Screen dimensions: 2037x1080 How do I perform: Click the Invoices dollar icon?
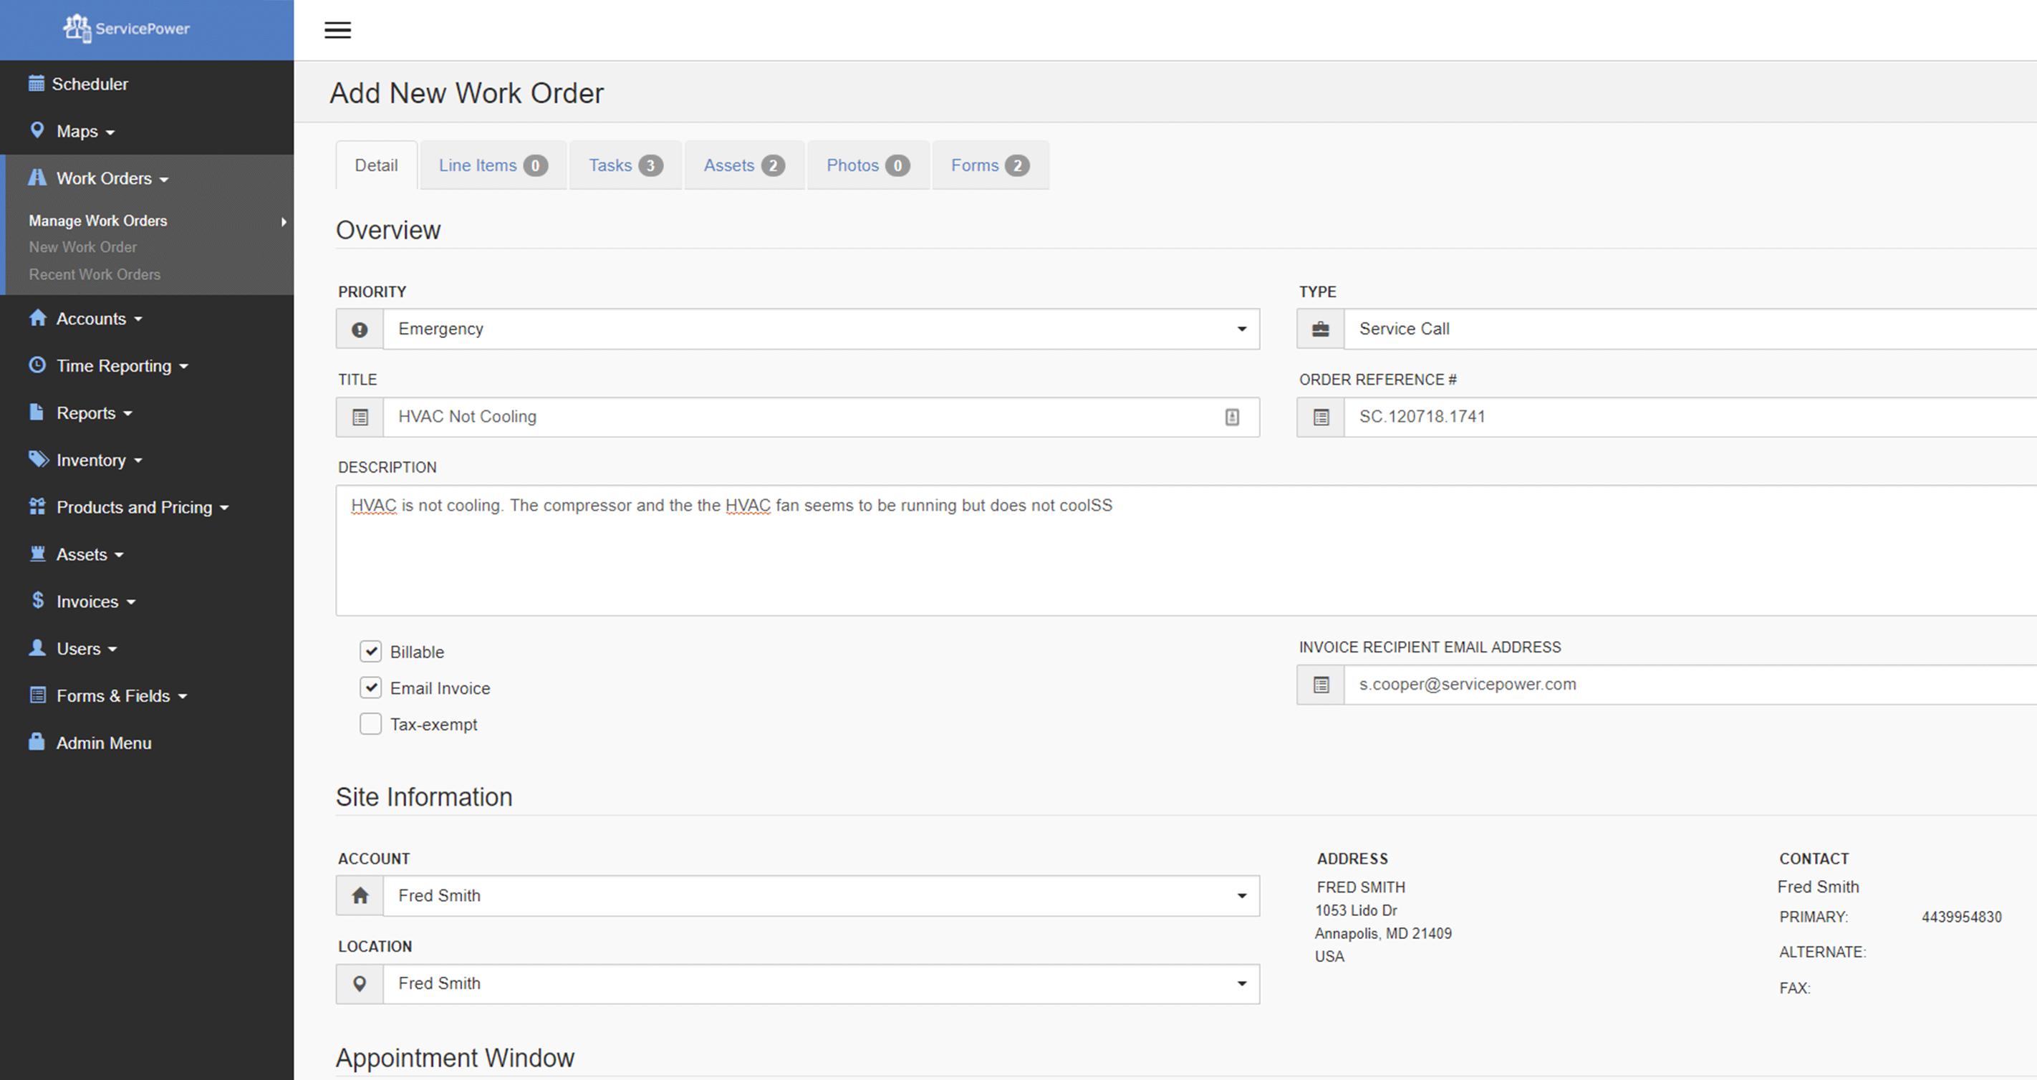(37, 600)
